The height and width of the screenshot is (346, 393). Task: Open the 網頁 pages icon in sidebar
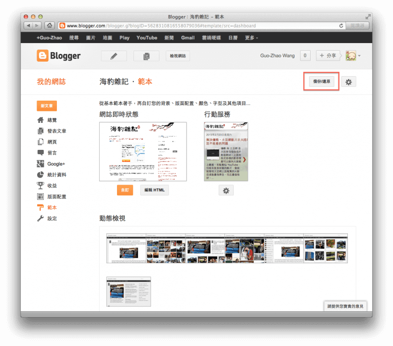[x=40, y=142]
